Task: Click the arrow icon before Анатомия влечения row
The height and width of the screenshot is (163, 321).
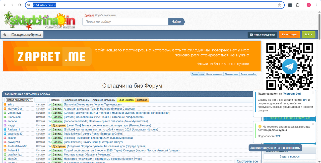Action: point(49,109)
